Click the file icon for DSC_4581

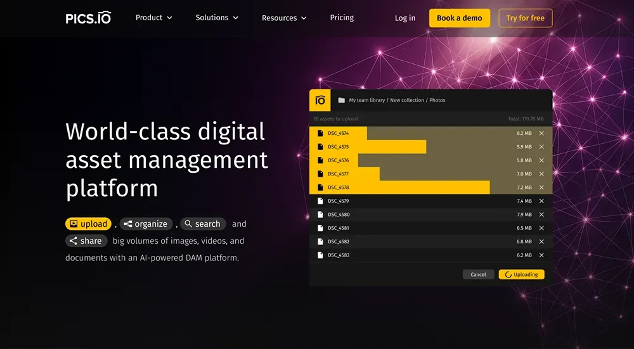click(x=320, y=228)
